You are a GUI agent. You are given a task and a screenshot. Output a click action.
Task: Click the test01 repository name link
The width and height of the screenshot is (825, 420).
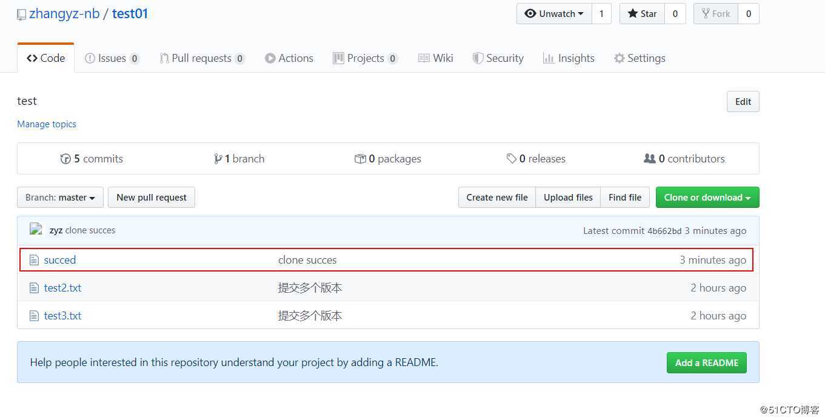[x=130, y=14]
